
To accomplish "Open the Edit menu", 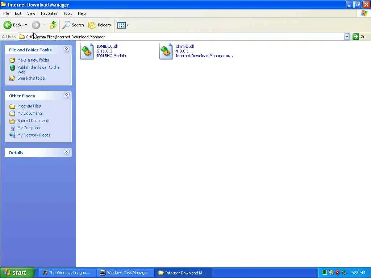I will [18, 13].
